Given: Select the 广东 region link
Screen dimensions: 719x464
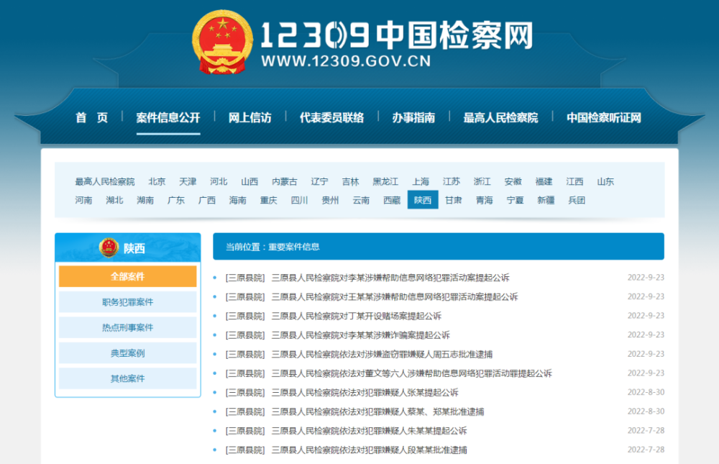Looking at the screenshot, I should click(x=176, y=200).
